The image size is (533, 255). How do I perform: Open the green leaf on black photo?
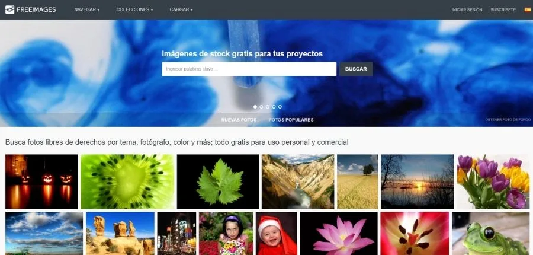coord(218,181)
